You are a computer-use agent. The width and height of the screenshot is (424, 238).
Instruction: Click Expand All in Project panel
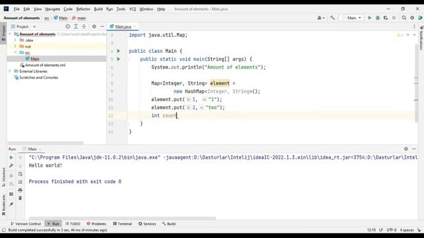pyautogui.click(x=76, y=26)
